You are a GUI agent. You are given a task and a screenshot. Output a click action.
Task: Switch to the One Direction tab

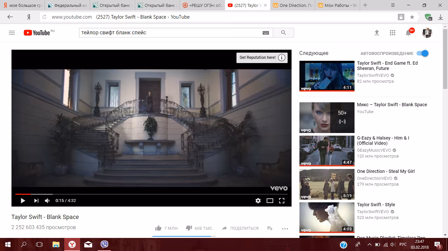pos(293,5)
